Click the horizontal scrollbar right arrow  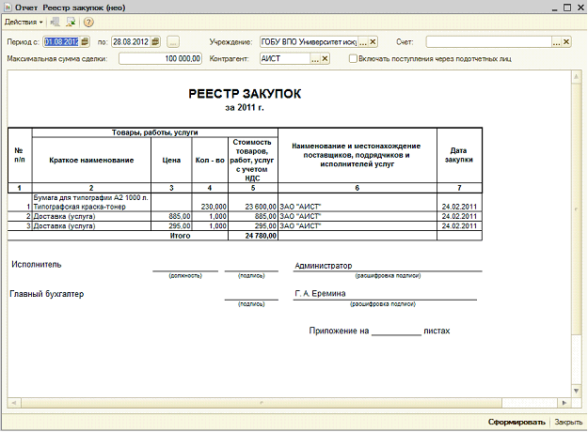point(564,403)
